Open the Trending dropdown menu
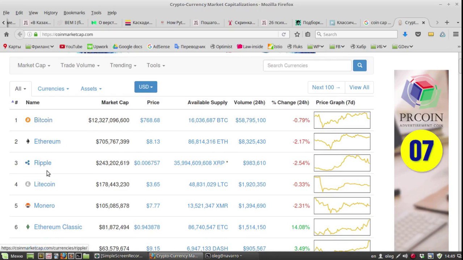Image resolution: width=463 pixels, height=260 pixels. pos(123,65)
